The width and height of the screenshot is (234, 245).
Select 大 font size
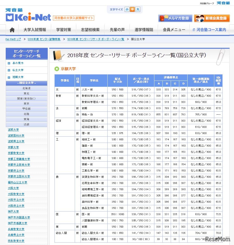pos(138,9)
